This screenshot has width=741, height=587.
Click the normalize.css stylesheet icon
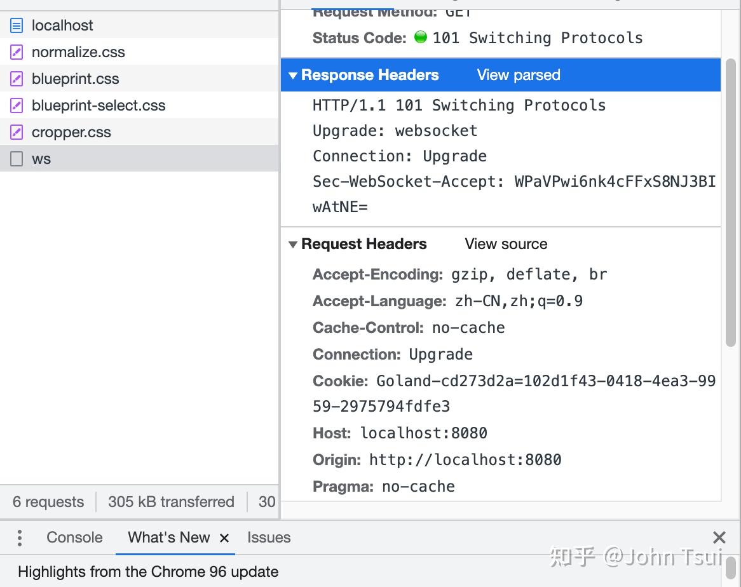15,52
